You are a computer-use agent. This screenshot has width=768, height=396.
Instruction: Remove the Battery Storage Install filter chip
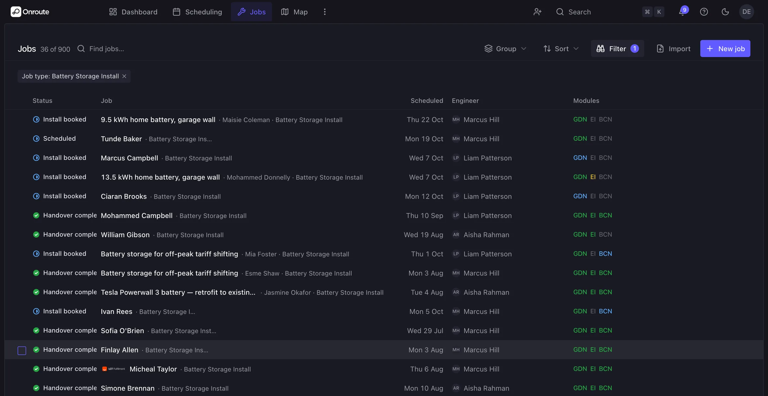tap(124, 76)
